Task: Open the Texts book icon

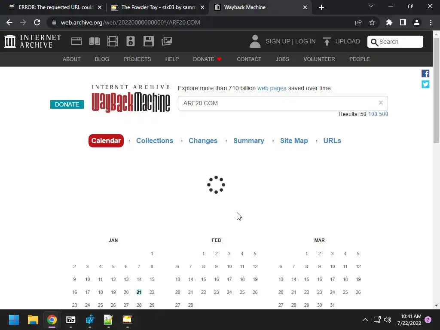Action: (x=94, y=41)
